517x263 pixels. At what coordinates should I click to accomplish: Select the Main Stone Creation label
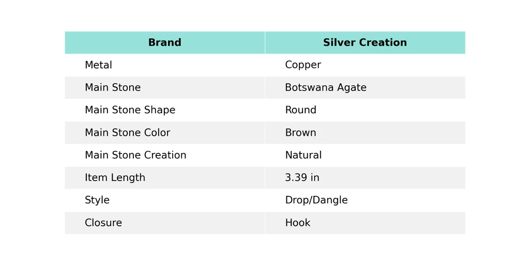[x=135, y=156]
